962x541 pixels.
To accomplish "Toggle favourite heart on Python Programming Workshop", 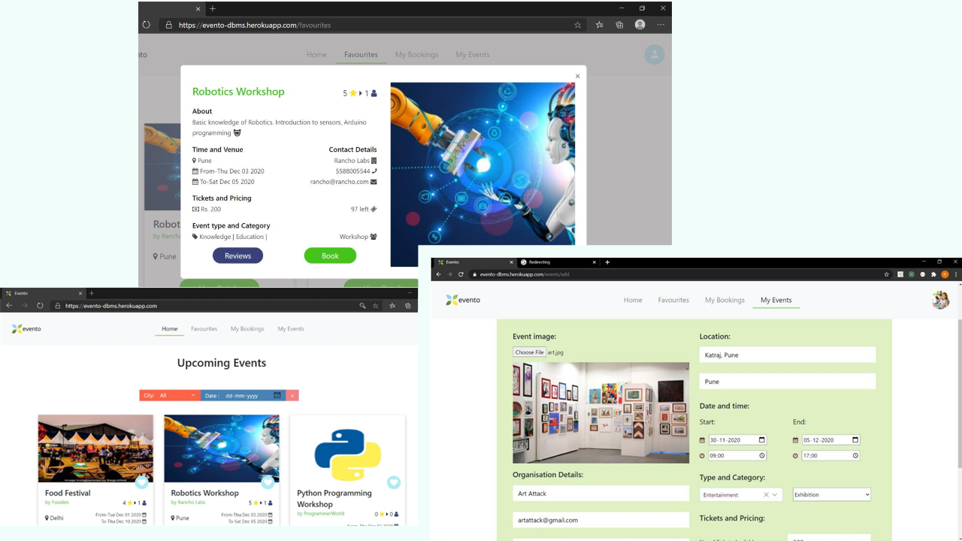I will pyautogui.click(x=393, y=482).
